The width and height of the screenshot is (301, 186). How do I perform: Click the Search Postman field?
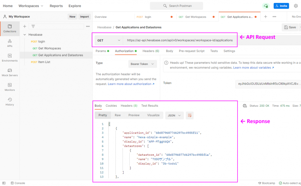(176, 6)
